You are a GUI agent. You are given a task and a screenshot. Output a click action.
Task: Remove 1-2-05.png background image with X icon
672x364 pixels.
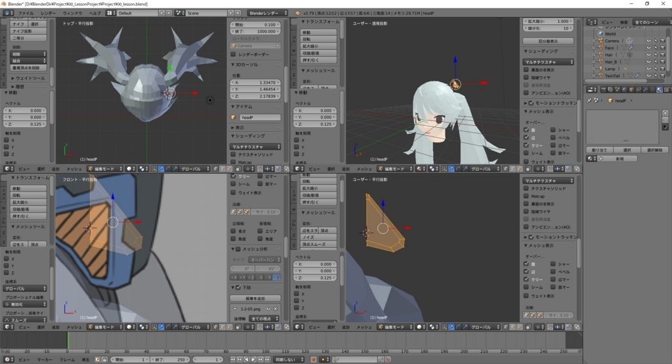pos(276,309)
